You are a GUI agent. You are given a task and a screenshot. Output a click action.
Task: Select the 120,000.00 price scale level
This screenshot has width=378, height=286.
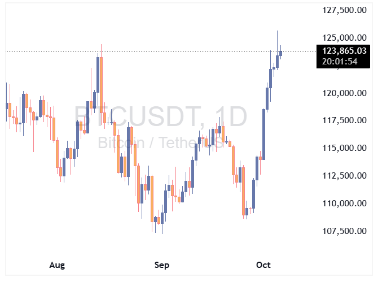coord(344,93)
